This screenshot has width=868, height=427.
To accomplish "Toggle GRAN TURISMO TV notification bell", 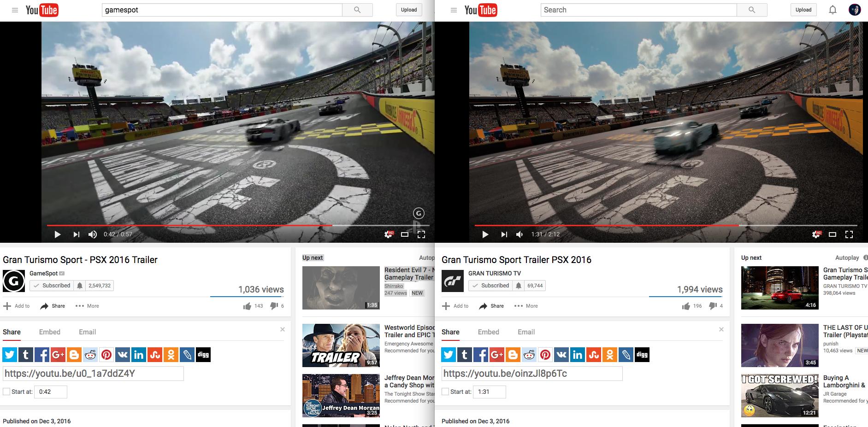I will coord(519,286).
